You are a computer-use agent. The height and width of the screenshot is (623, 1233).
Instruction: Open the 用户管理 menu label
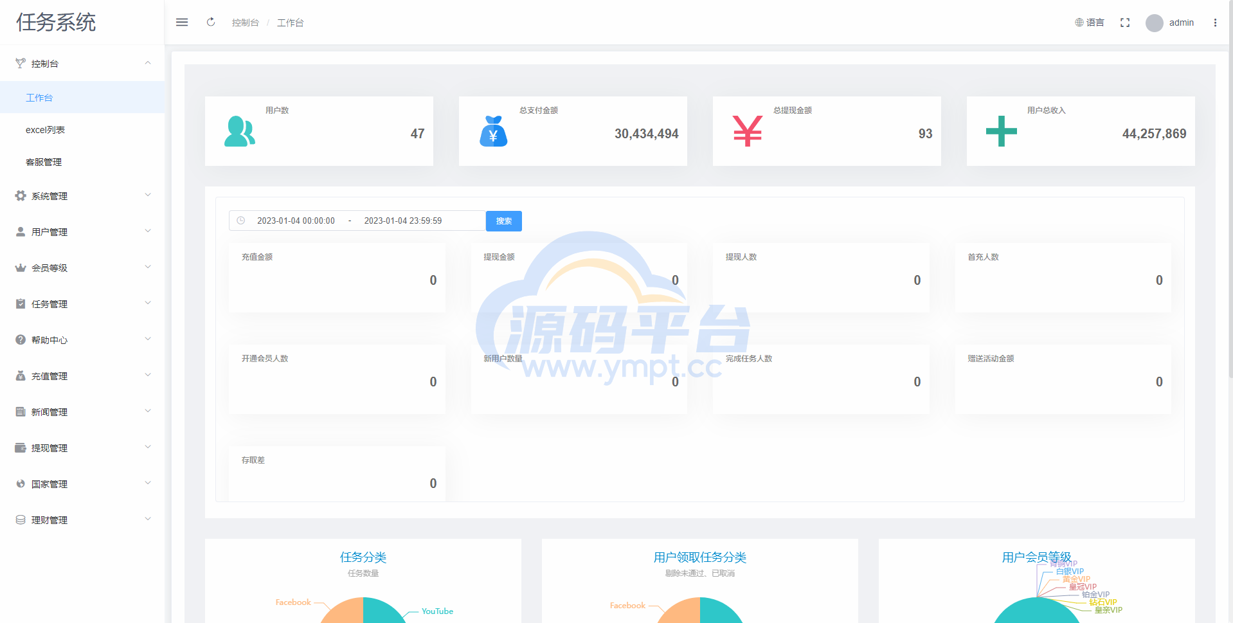click(50, 232)
